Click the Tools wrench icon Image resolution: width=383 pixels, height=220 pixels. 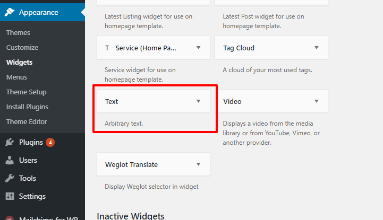coord(10,178)
